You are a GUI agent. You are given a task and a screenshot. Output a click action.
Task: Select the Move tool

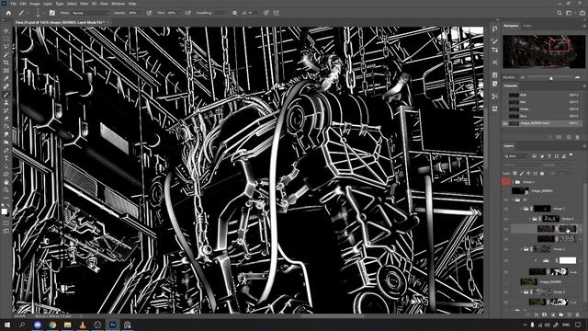[6, 30]
